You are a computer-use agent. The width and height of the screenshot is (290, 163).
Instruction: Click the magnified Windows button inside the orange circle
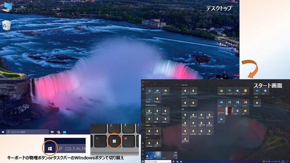click(50, 149)
